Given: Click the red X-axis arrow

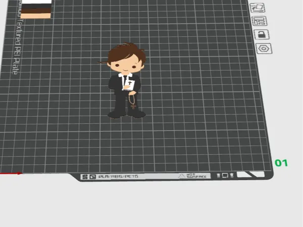Looking at the screenshot, I should coord(11,173).
